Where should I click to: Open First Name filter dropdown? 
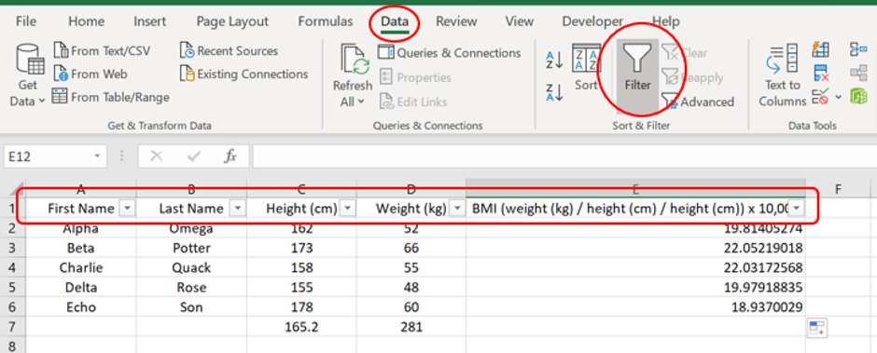(x=128, y=209)
